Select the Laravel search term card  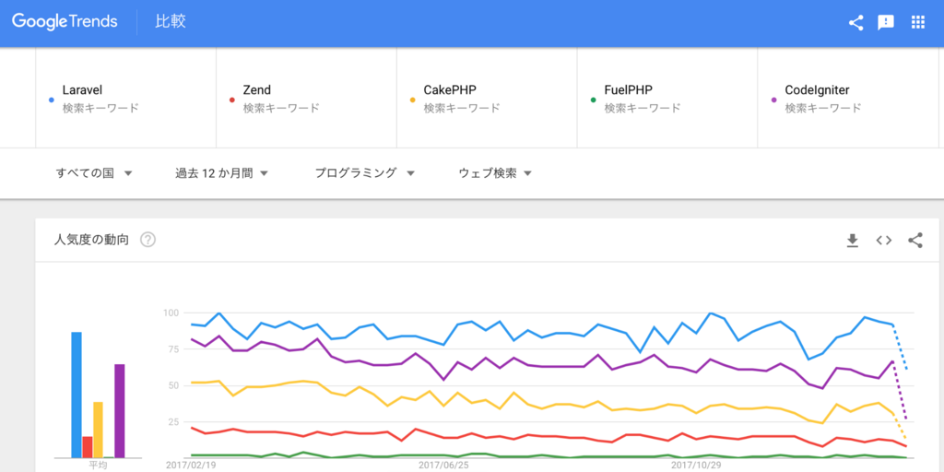coord(125,98)
